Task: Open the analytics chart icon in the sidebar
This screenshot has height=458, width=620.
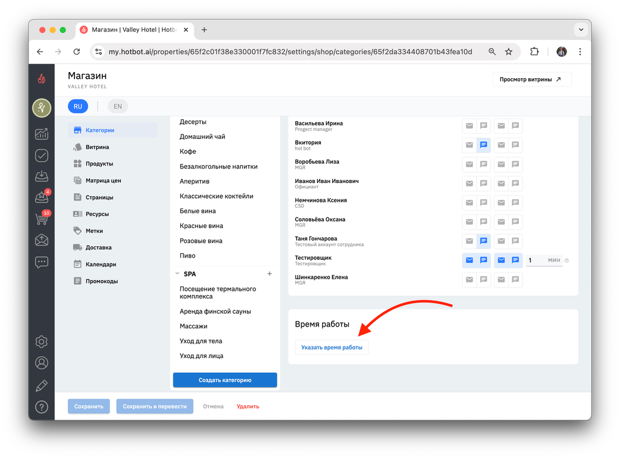Action: pos(42,134)
